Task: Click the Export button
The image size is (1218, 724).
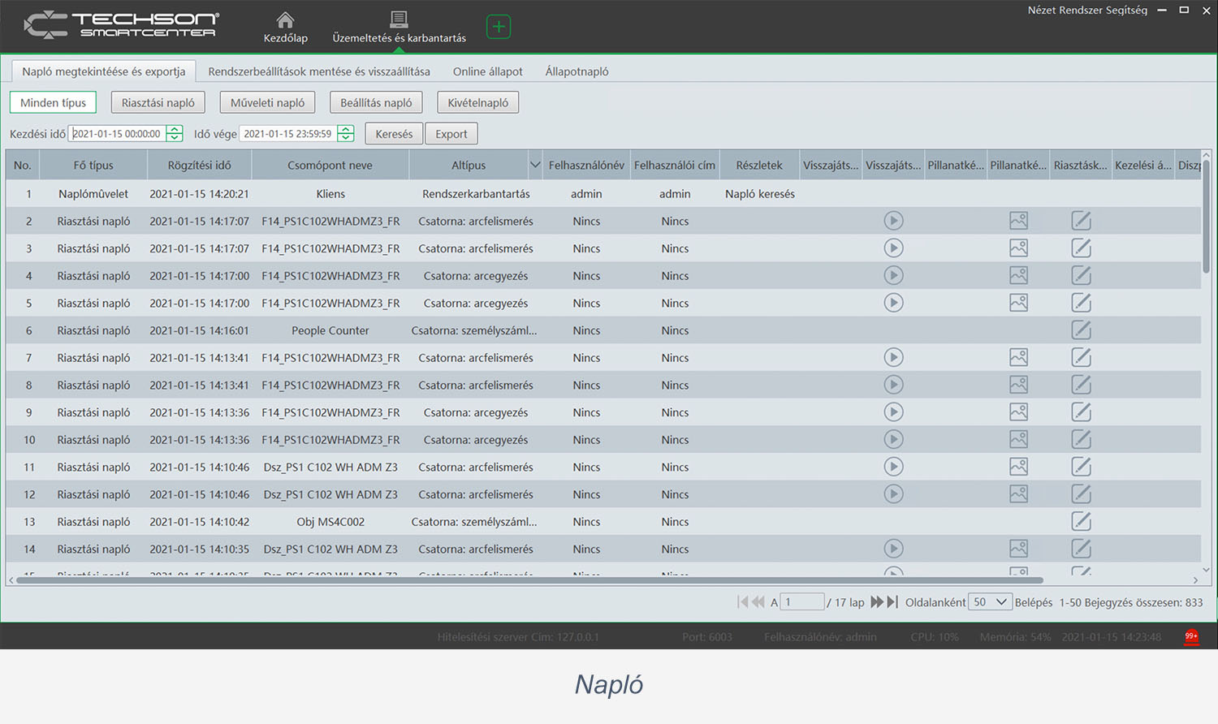Action: tap(451, 134)
